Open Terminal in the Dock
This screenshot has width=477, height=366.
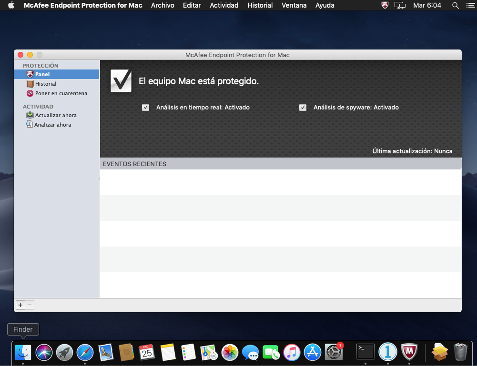coord(365,353)
